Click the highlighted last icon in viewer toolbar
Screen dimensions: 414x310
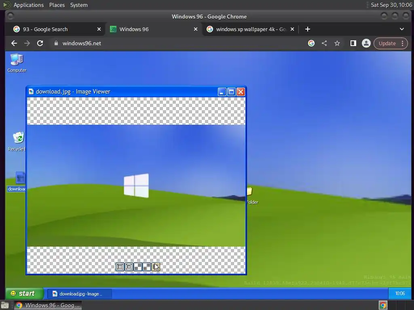156,267
